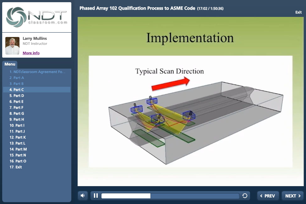Advance to the next slide with NEXT
The image size is (306, 204).
coord(292,196)
